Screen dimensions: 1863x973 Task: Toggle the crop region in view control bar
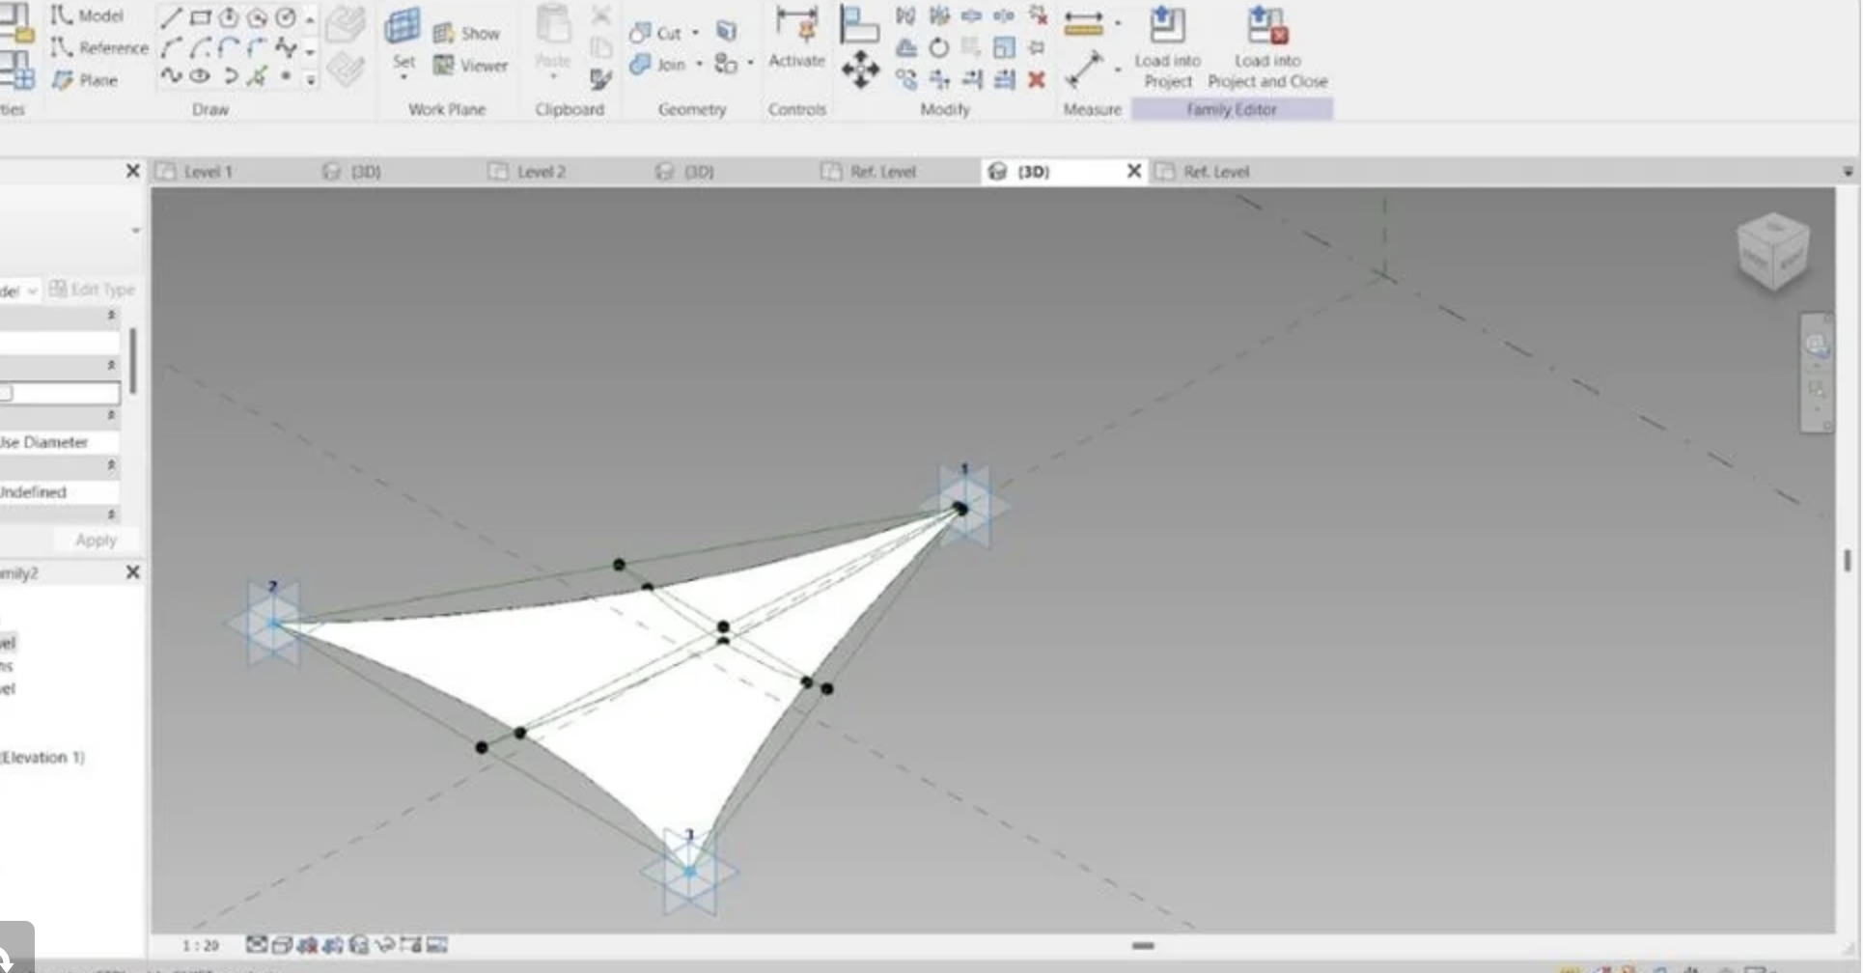[409, 945]
